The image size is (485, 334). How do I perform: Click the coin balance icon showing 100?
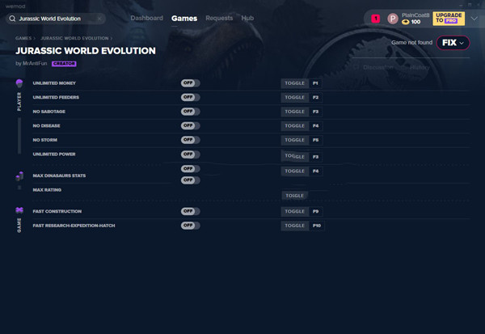(406, 23)
